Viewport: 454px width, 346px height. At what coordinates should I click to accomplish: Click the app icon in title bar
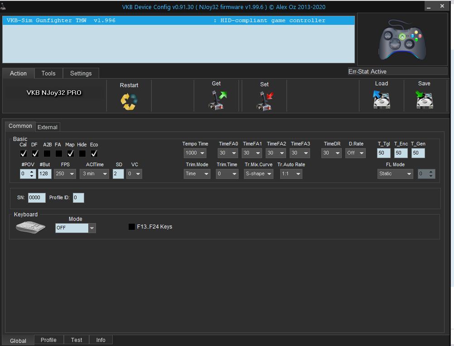[3, 6]
